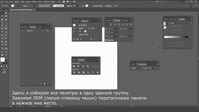199x112 pixels.
Task: Open Artboards panel flyout menu
Action: (50, 27)
